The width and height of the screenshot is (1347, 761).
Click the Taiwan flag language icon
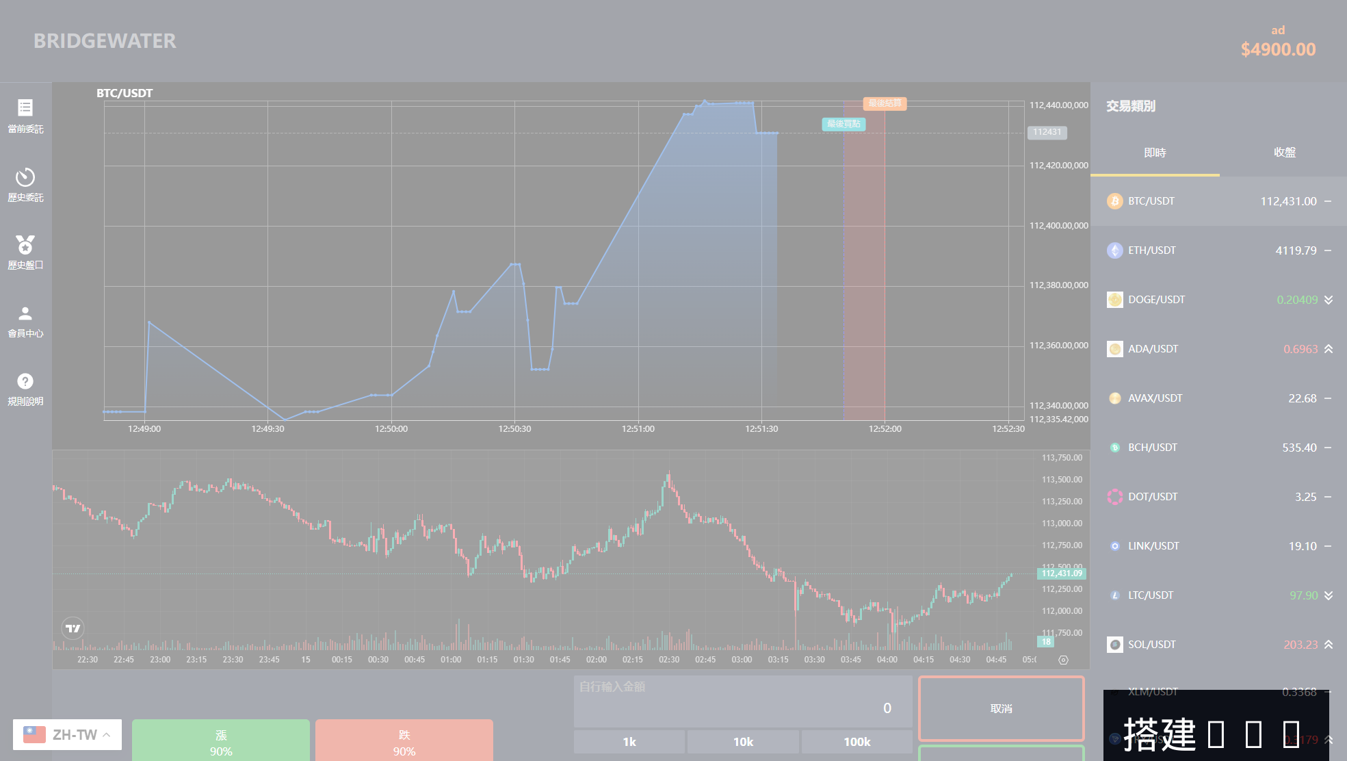(34, 734)
